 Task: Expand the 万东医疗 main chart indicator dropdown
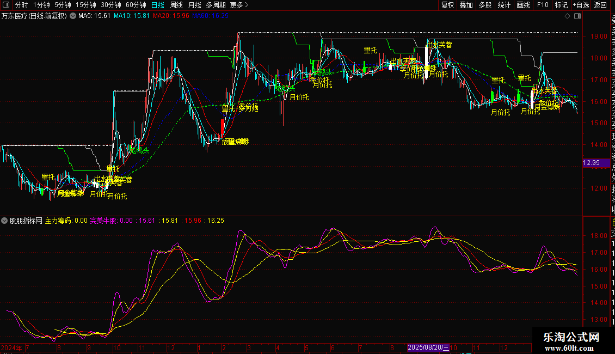pyautogui.click(x=73, y=16)
